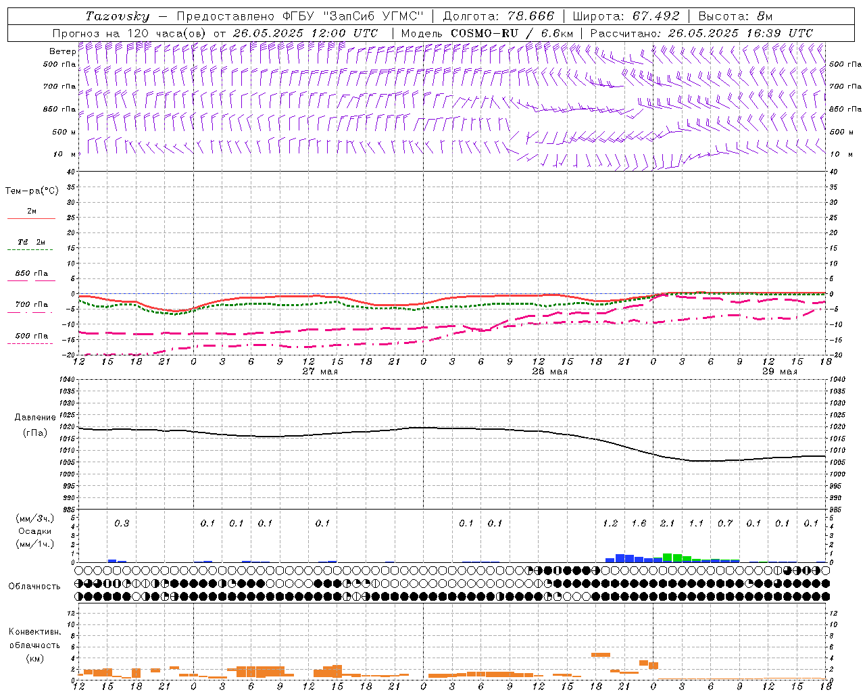Click the 27 мая date label

click(320, 372)
